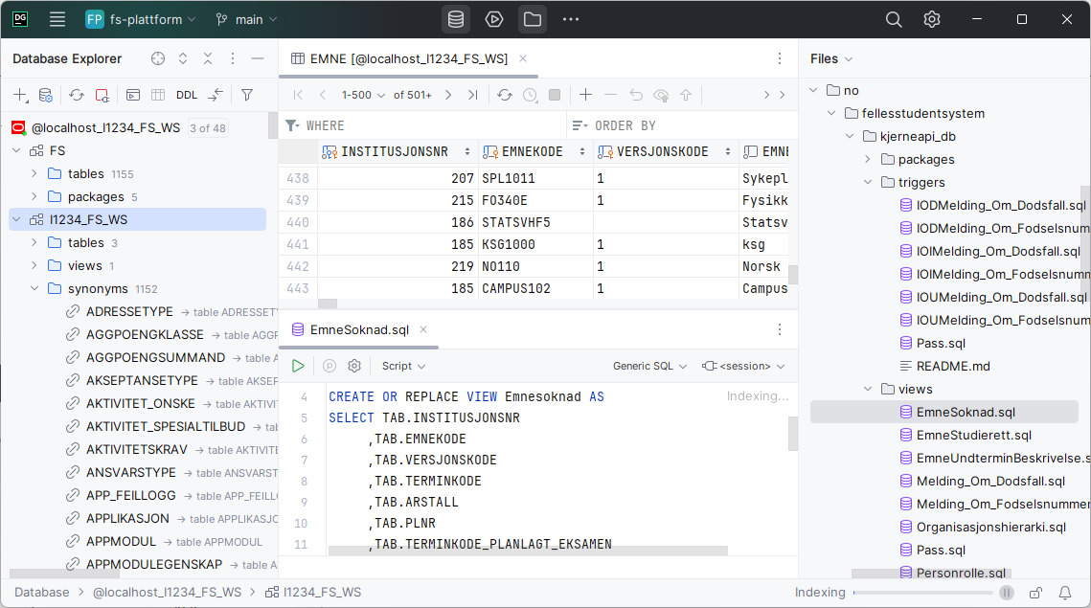Open the DDL view for the selected object
This screenshot has width=1091, height=608.
coord(184,95)
